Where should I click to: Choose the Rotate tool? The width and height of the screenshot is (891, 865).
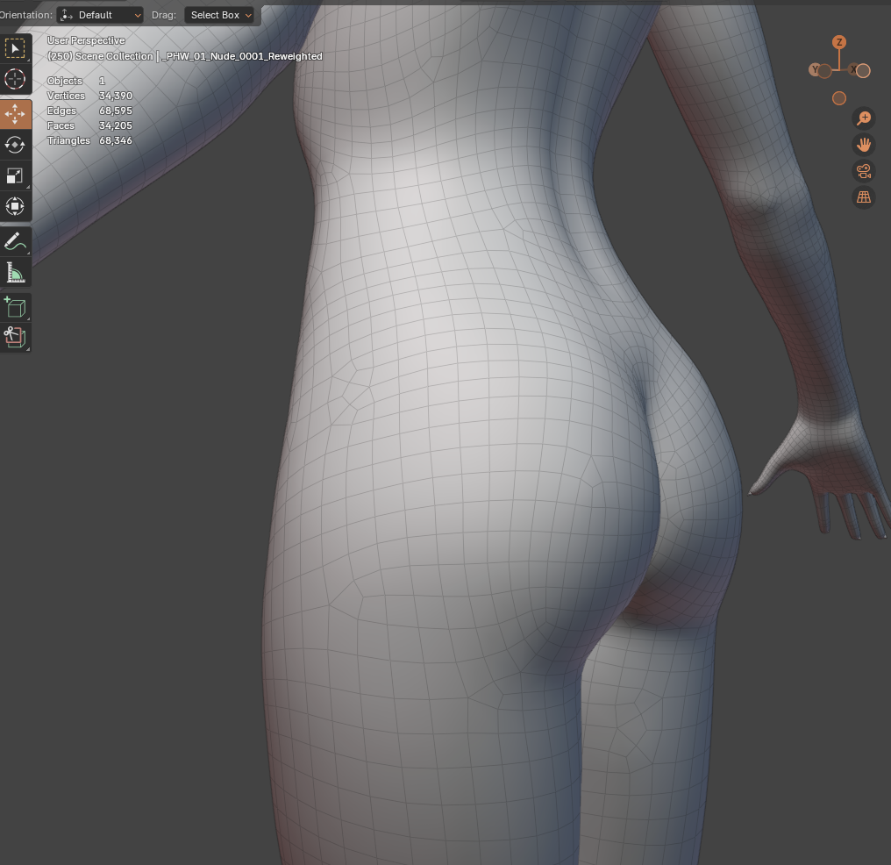(x=15, y=145)
